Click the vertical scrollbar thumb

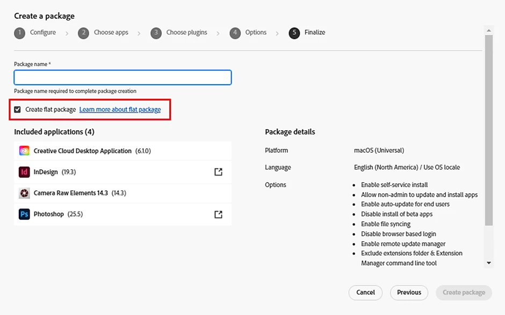(x=489, y=129)
